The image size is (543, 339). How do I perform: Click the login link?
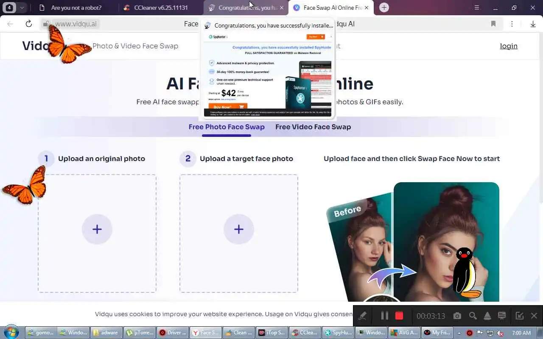pyautogui.click(x=509, y=46)
